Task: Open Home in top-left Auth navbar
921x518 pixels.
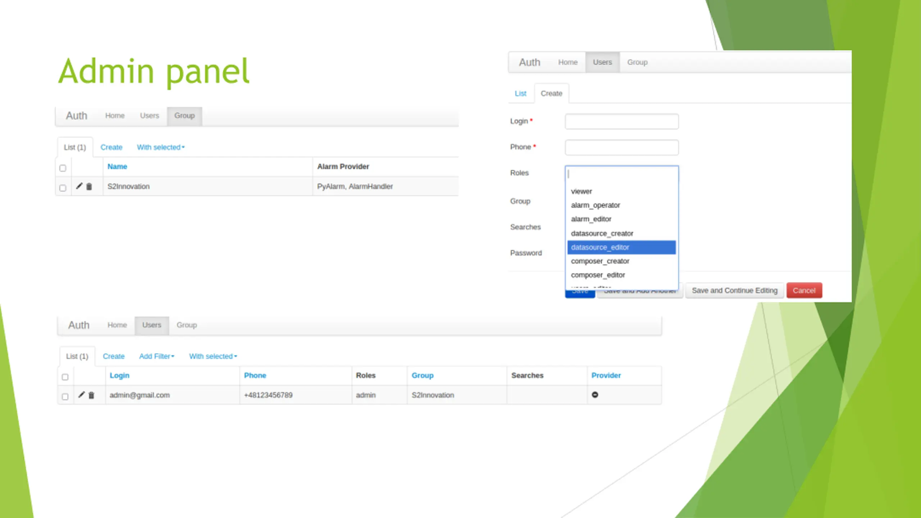Action: pos(115,116)
